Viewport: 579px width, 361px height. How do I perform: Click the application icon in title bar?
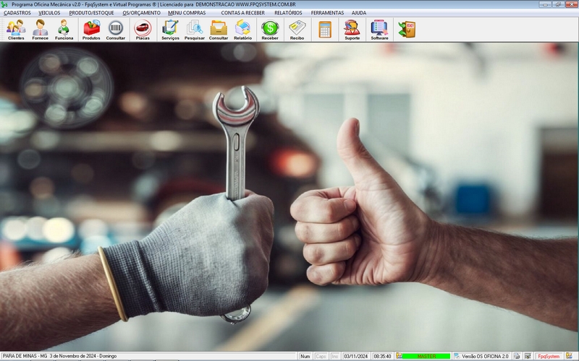click(4, 4)
